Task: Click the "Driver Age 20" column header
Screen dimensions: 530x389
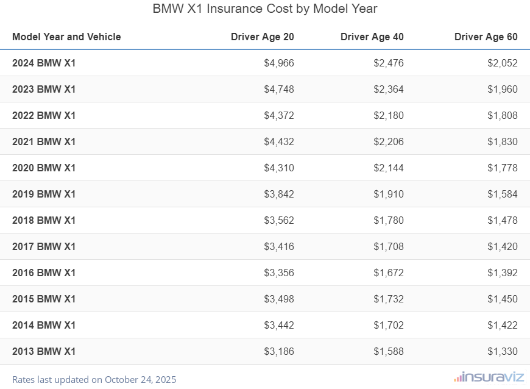Action: [x=262, y=37]
